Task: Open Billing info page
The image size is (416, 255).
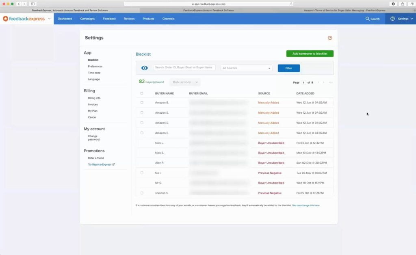Action: 94,98
